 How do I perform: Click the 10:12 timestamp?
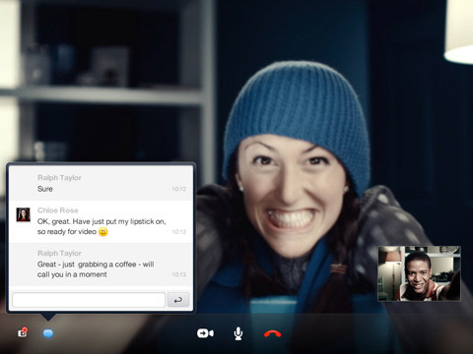click(179, 189)
